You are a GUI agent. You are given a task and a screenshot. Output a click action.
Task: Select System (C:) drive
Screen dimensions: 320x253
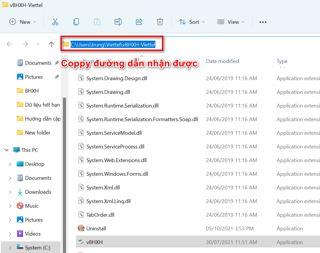tap(38, 248)
